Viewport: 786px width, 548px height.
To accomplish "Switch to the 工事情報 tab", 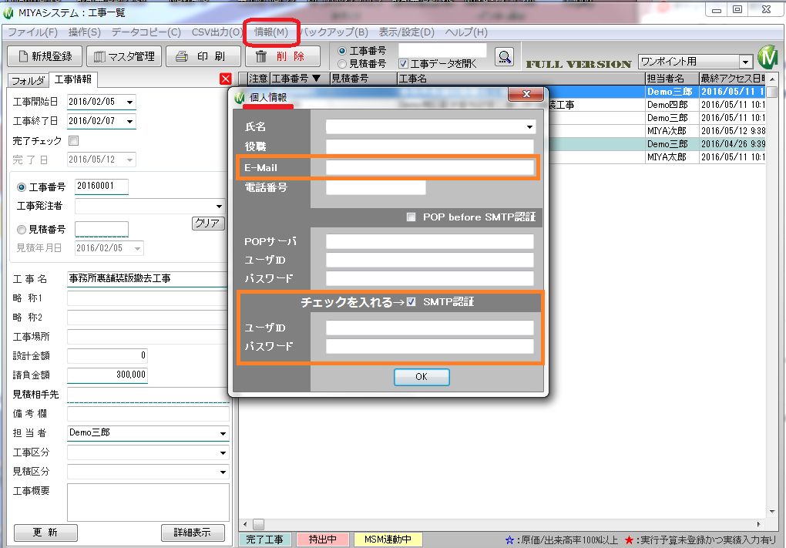I will click(x=73, y=79).
